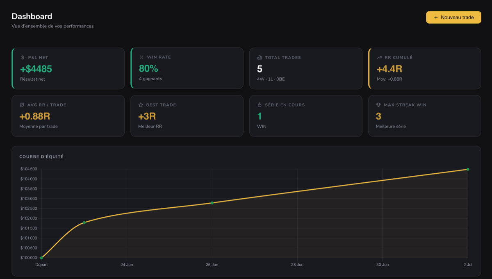Click the equity curve point at 26 Jun
The width and height of the screenshot is (492, 279).
(x=212, y=203)
